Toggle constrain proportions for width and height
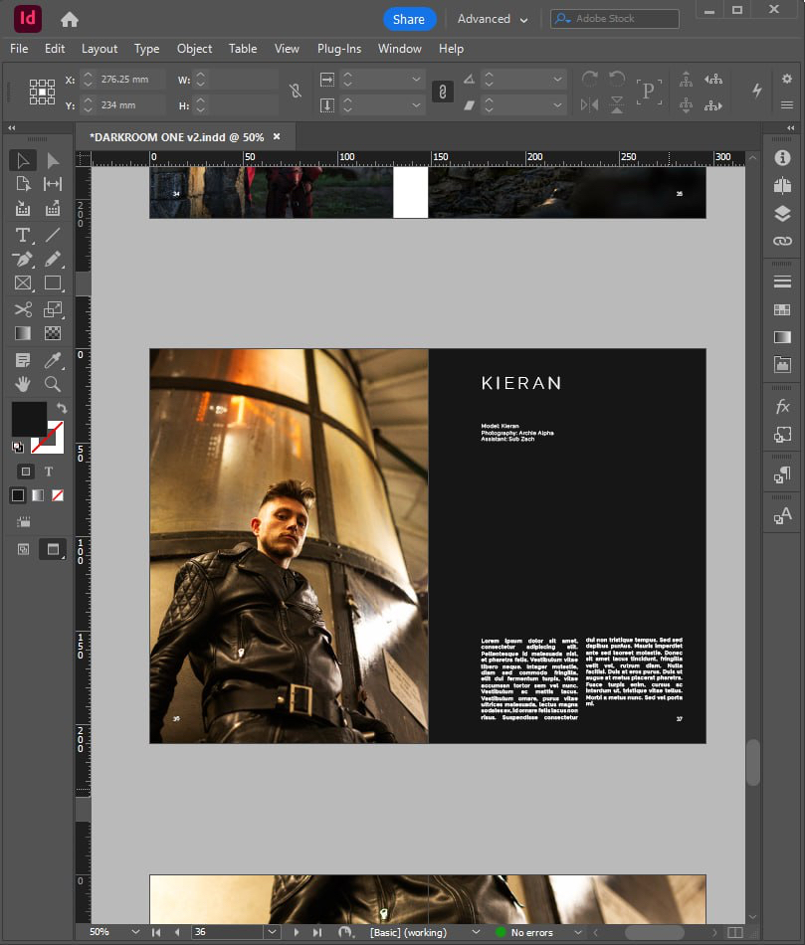This screenshot has width=805, height=945. click(296, 92)
